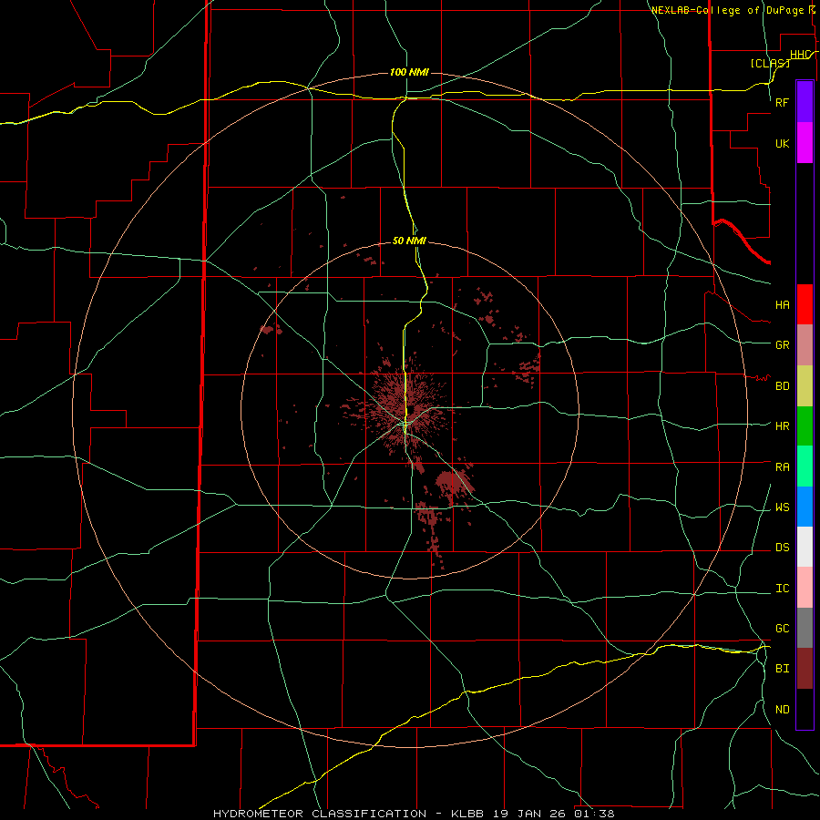The height and width of the screenshot is (820, 820).
Task: Click the HYDROMETEOR CLASSIFICATION title text
Action: pos(320,814)
